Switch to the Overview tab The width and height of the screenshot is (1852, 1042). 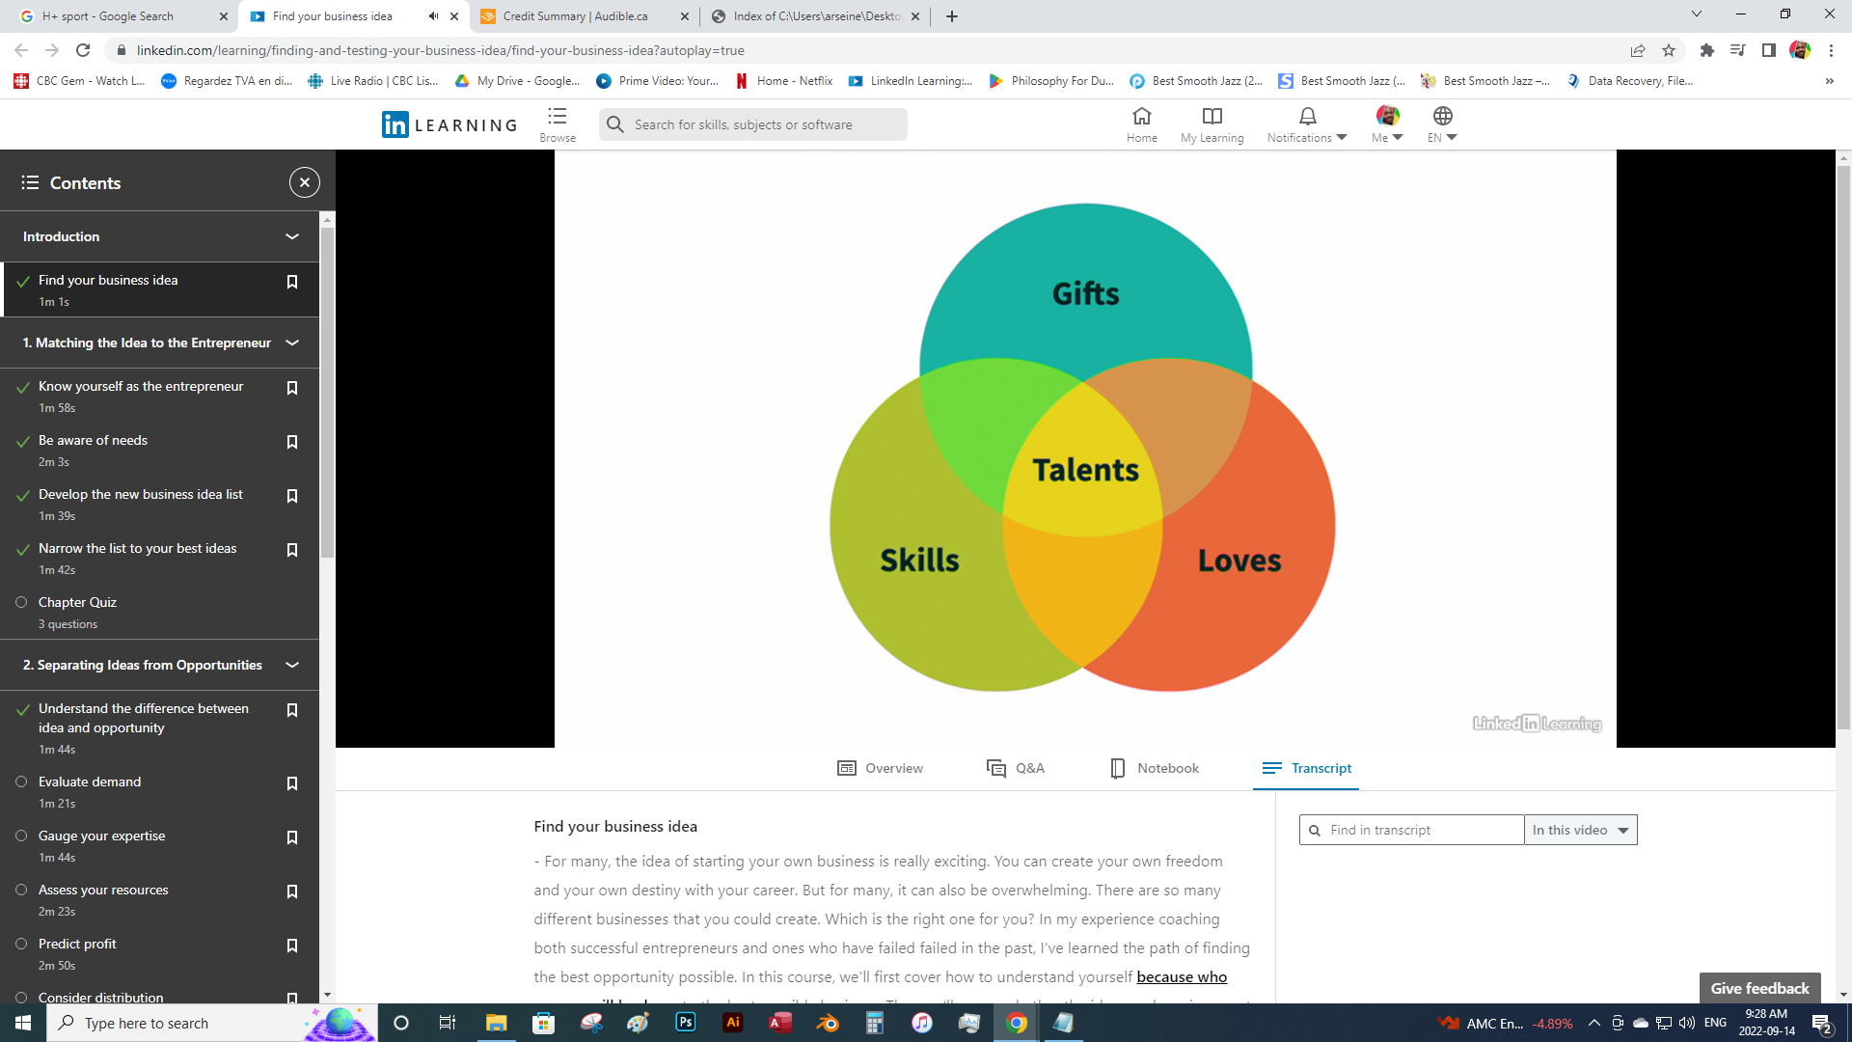tap(880, 768)
